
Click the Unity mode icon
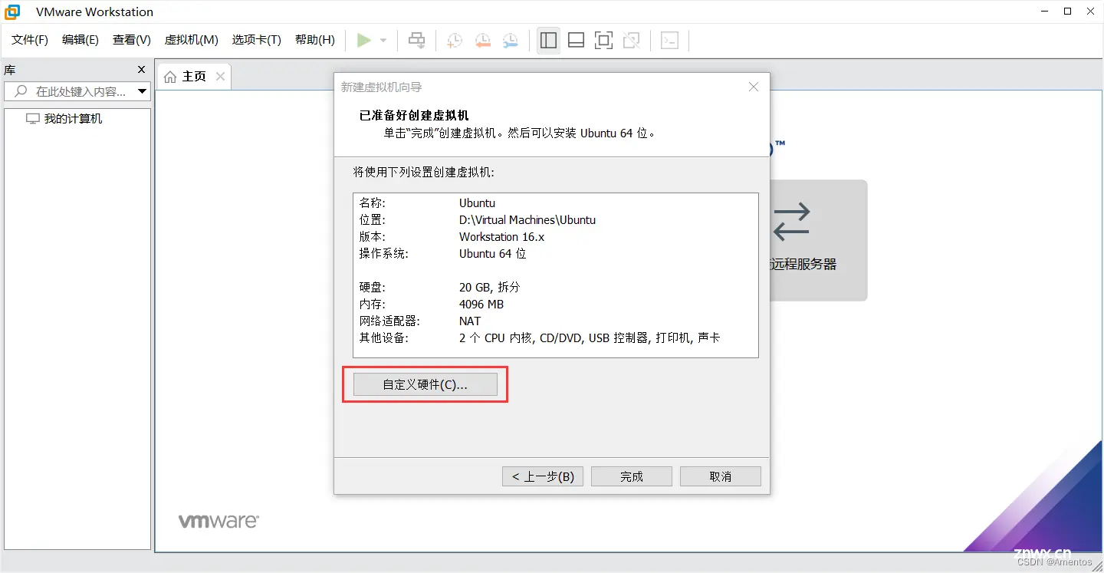point(632,40)
